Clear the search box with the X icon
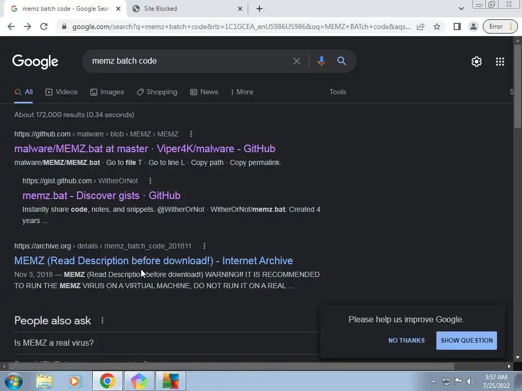This screenshot has width=522, height=391. [296, 61]
